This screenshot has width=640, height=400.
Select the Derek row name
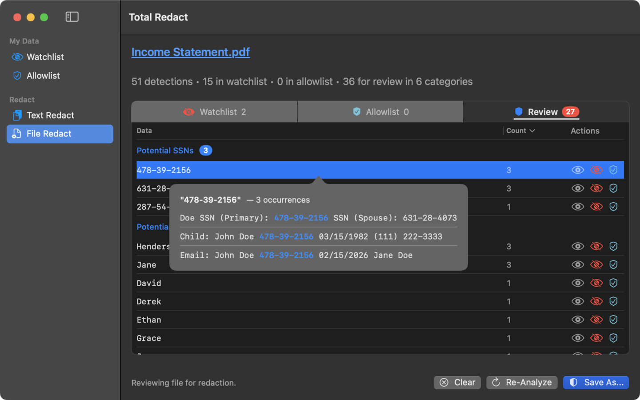[149, 301]
